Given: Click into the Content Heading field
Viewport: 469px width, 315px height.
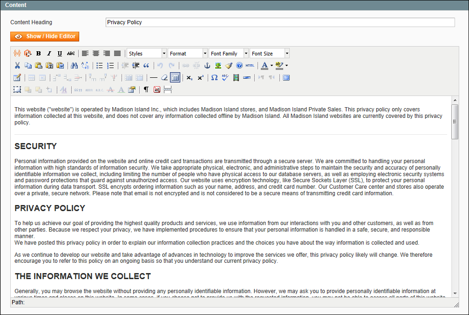Looking at the screenshot, I should [280, 22].
